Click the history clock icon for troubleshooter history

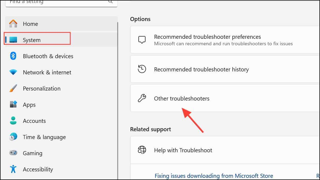[x=142, y=69]
